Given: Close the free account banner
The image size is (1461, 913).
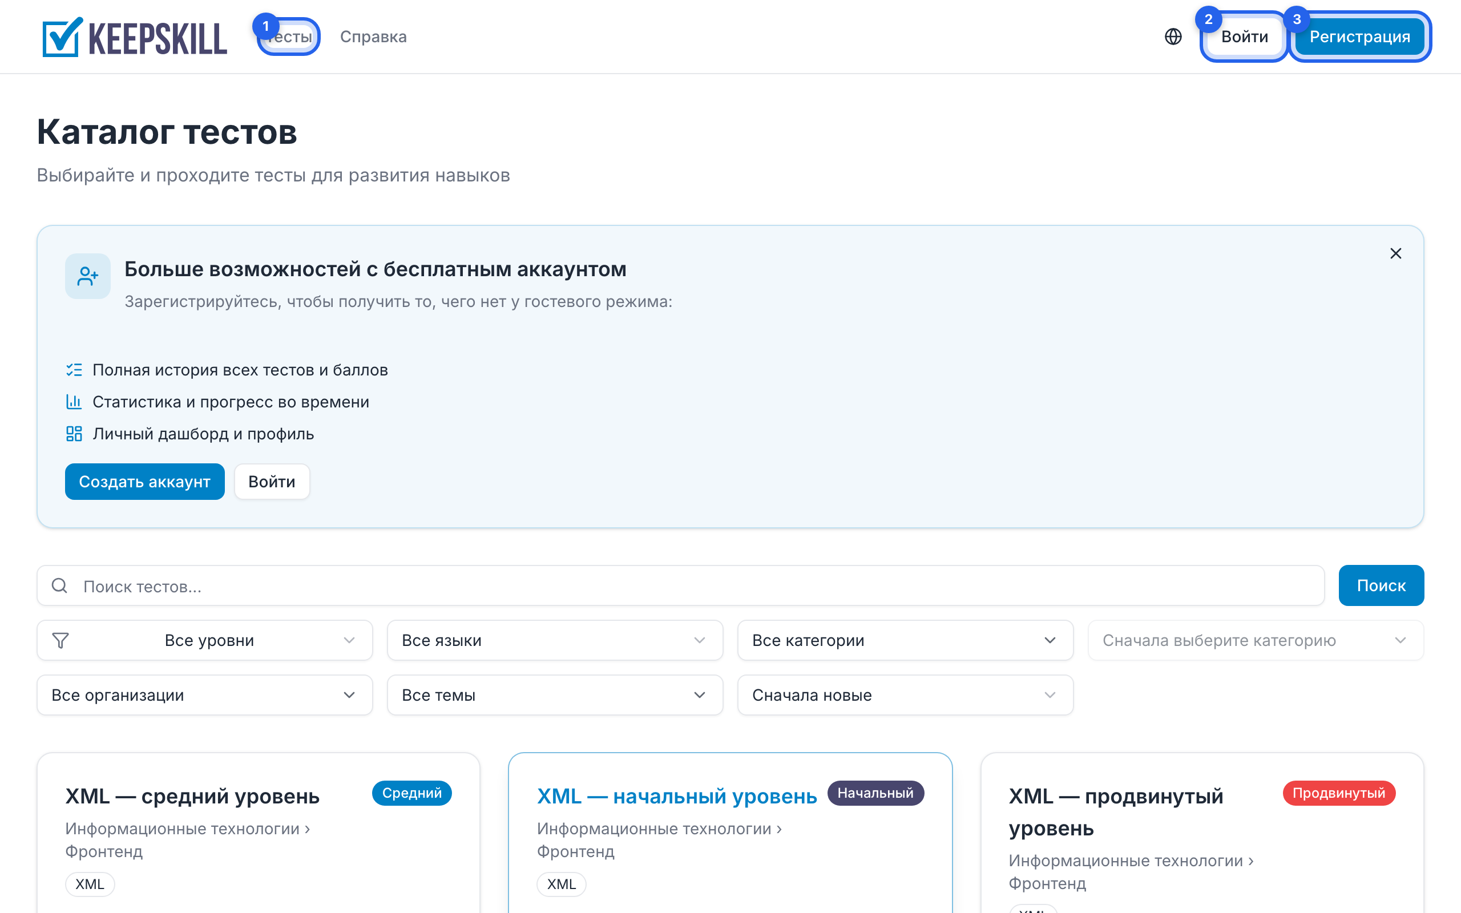Looking at the screenshot, I should click(1395, 253).
